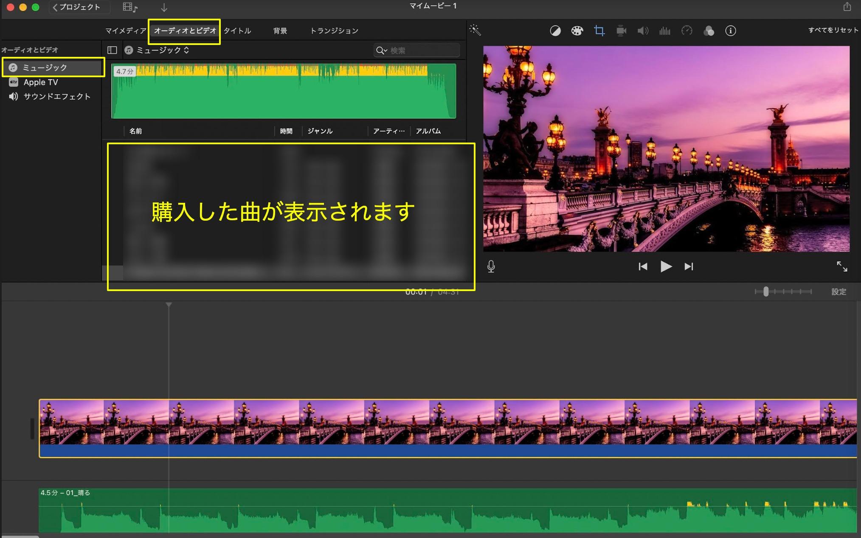This screenshot has width=861, height=538.
Task: Open the 背景 tab
Action: pos(280,31)
